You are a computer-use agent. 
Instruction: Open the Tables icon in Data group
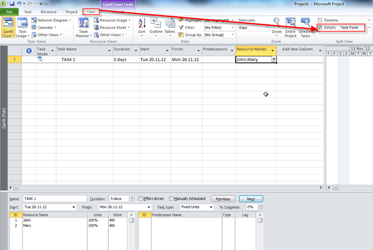170,26
